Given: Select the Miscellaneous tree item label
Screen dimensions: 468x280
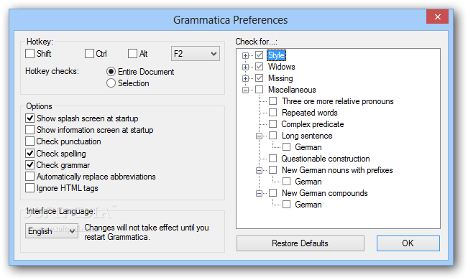Looking at the screenshot, I should click(292, 90).
